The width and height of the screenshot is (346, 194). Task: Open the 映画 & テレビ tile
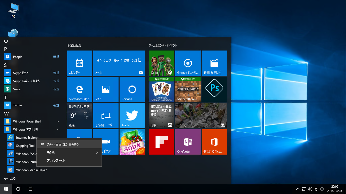214,63
